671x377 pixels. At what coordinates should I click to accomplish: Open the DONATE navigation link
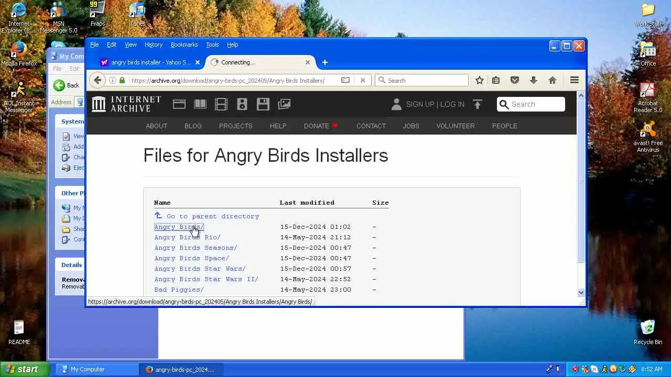[x=317, y=126]
